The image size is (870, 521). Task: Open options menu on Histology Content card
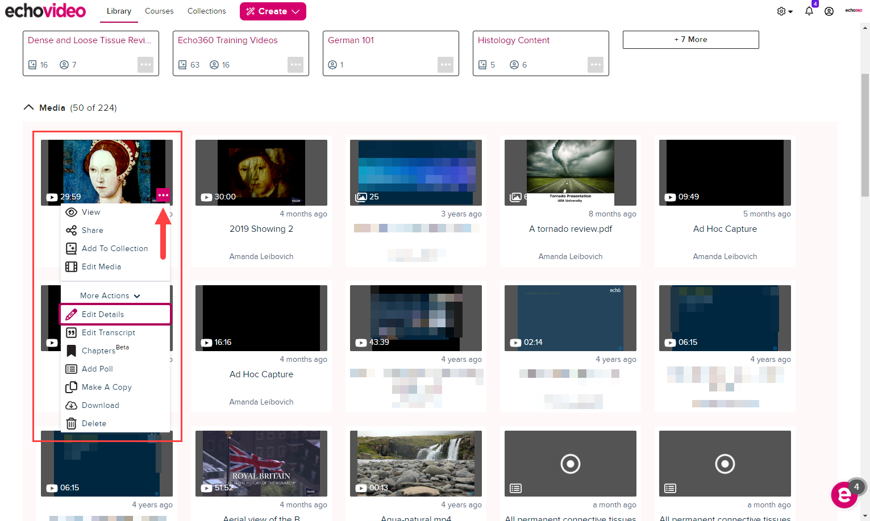(596, 65)
